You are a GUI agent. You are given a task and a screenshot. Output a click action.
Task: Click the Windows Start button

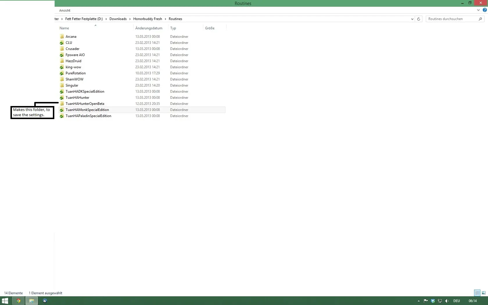pos(5,301)
